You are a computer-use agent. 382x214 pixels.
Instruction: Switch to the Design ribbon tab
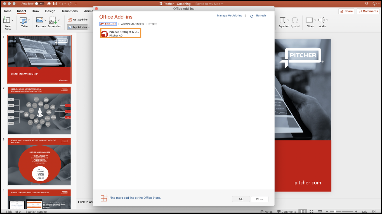[50, 11]
